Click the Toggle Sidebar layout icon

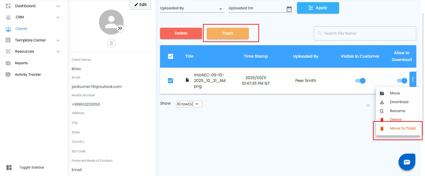click(9, 168)
